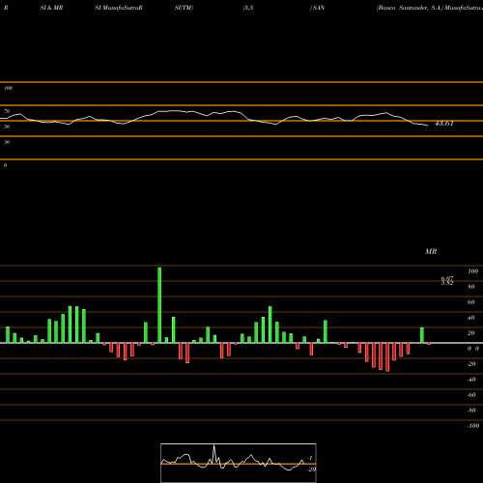Open the mini overview chart thumbnail
The image size is (483, 483).
239,463
